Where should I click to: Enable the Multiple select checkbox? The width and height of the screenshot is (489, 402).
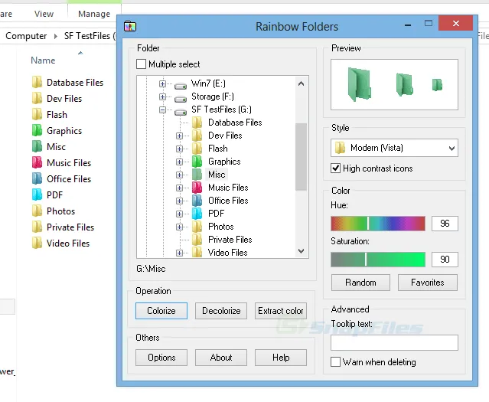[x=141, y=64]
